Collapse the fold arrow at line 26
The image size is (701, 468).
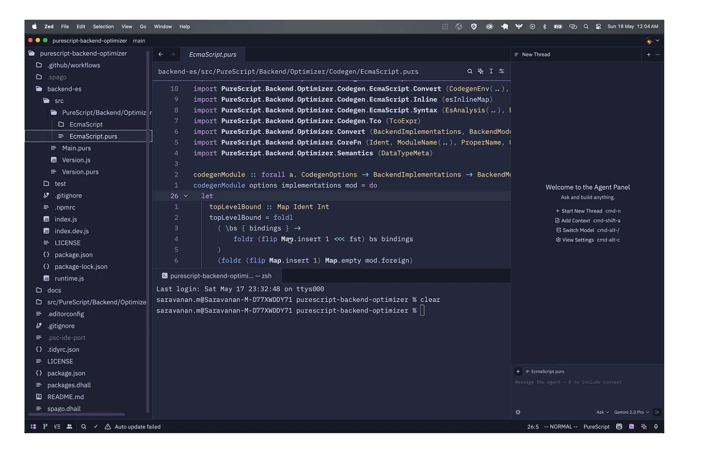tap(186, 196)
